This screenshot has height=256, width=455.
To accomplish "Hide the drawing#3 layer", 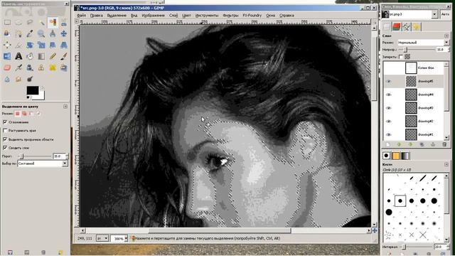I will pos(388,108).
